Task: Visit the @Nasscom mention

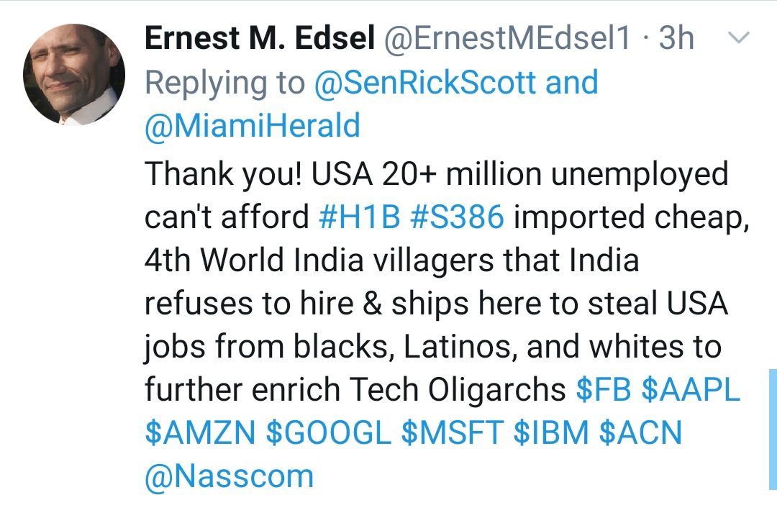Action: (x=229, y=476)
